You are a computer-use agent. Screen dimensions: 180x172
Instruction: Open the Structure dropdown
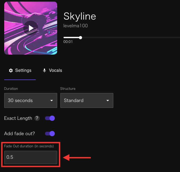[87, 100]
